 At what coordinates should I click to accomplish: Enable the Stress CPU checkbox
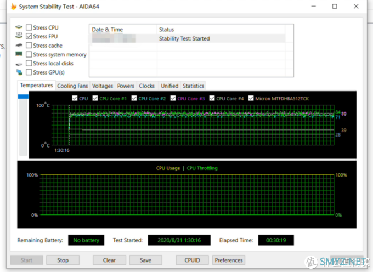pyautogui.click(x=29, y=27)
